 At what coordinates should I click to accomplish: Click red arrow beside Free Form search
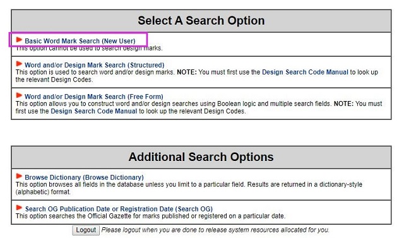point(19,95)
